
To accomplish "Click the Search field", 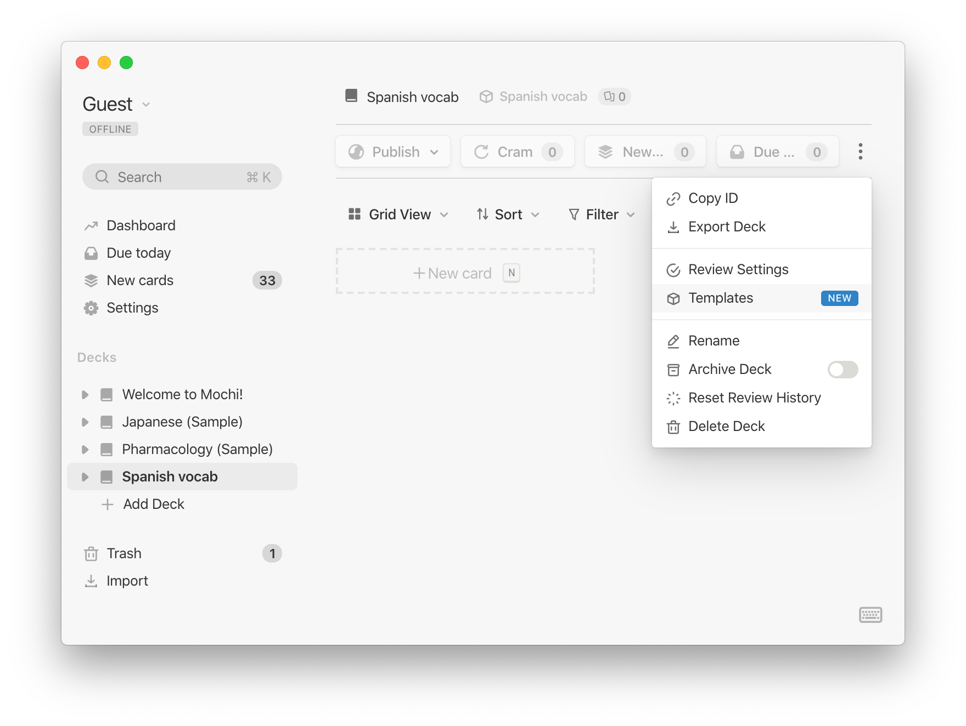I will (182, 177).
